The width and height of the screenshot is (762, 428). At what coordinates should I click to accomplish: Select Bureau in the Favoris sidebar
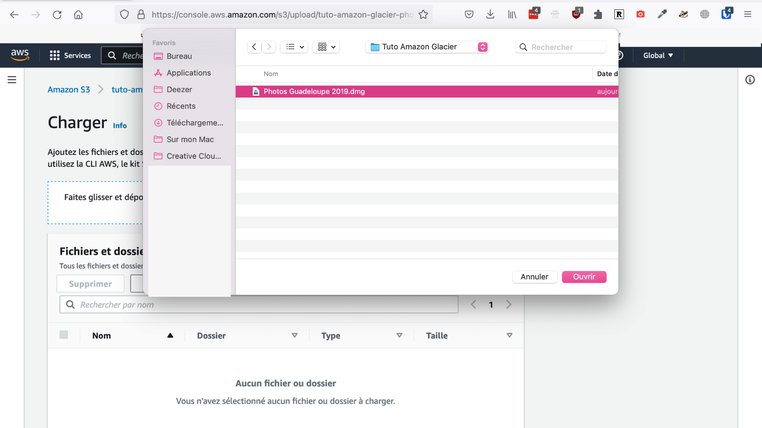pos(179,56)
